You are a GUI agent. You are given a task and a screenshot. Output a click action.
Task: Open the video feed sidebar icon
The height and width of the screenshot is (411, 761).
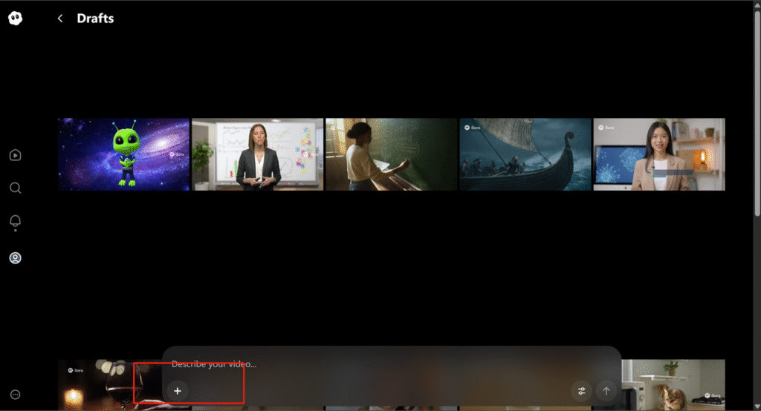[x=15, y=155]
